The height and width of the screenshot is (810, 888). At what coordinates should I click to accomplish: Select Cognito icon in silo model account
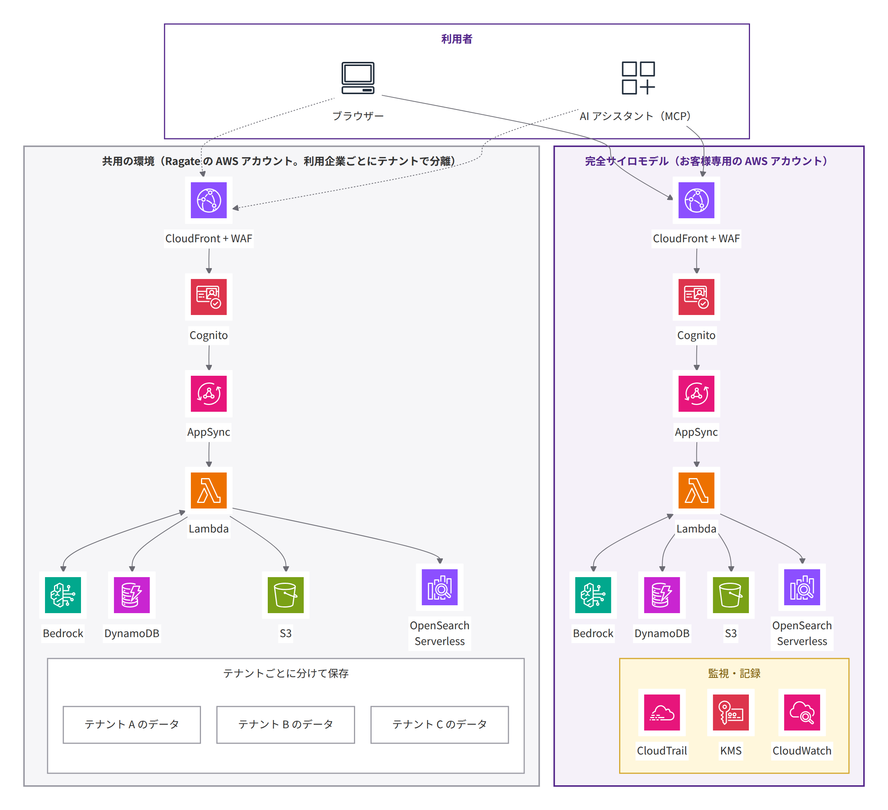[x=696, y=297]
